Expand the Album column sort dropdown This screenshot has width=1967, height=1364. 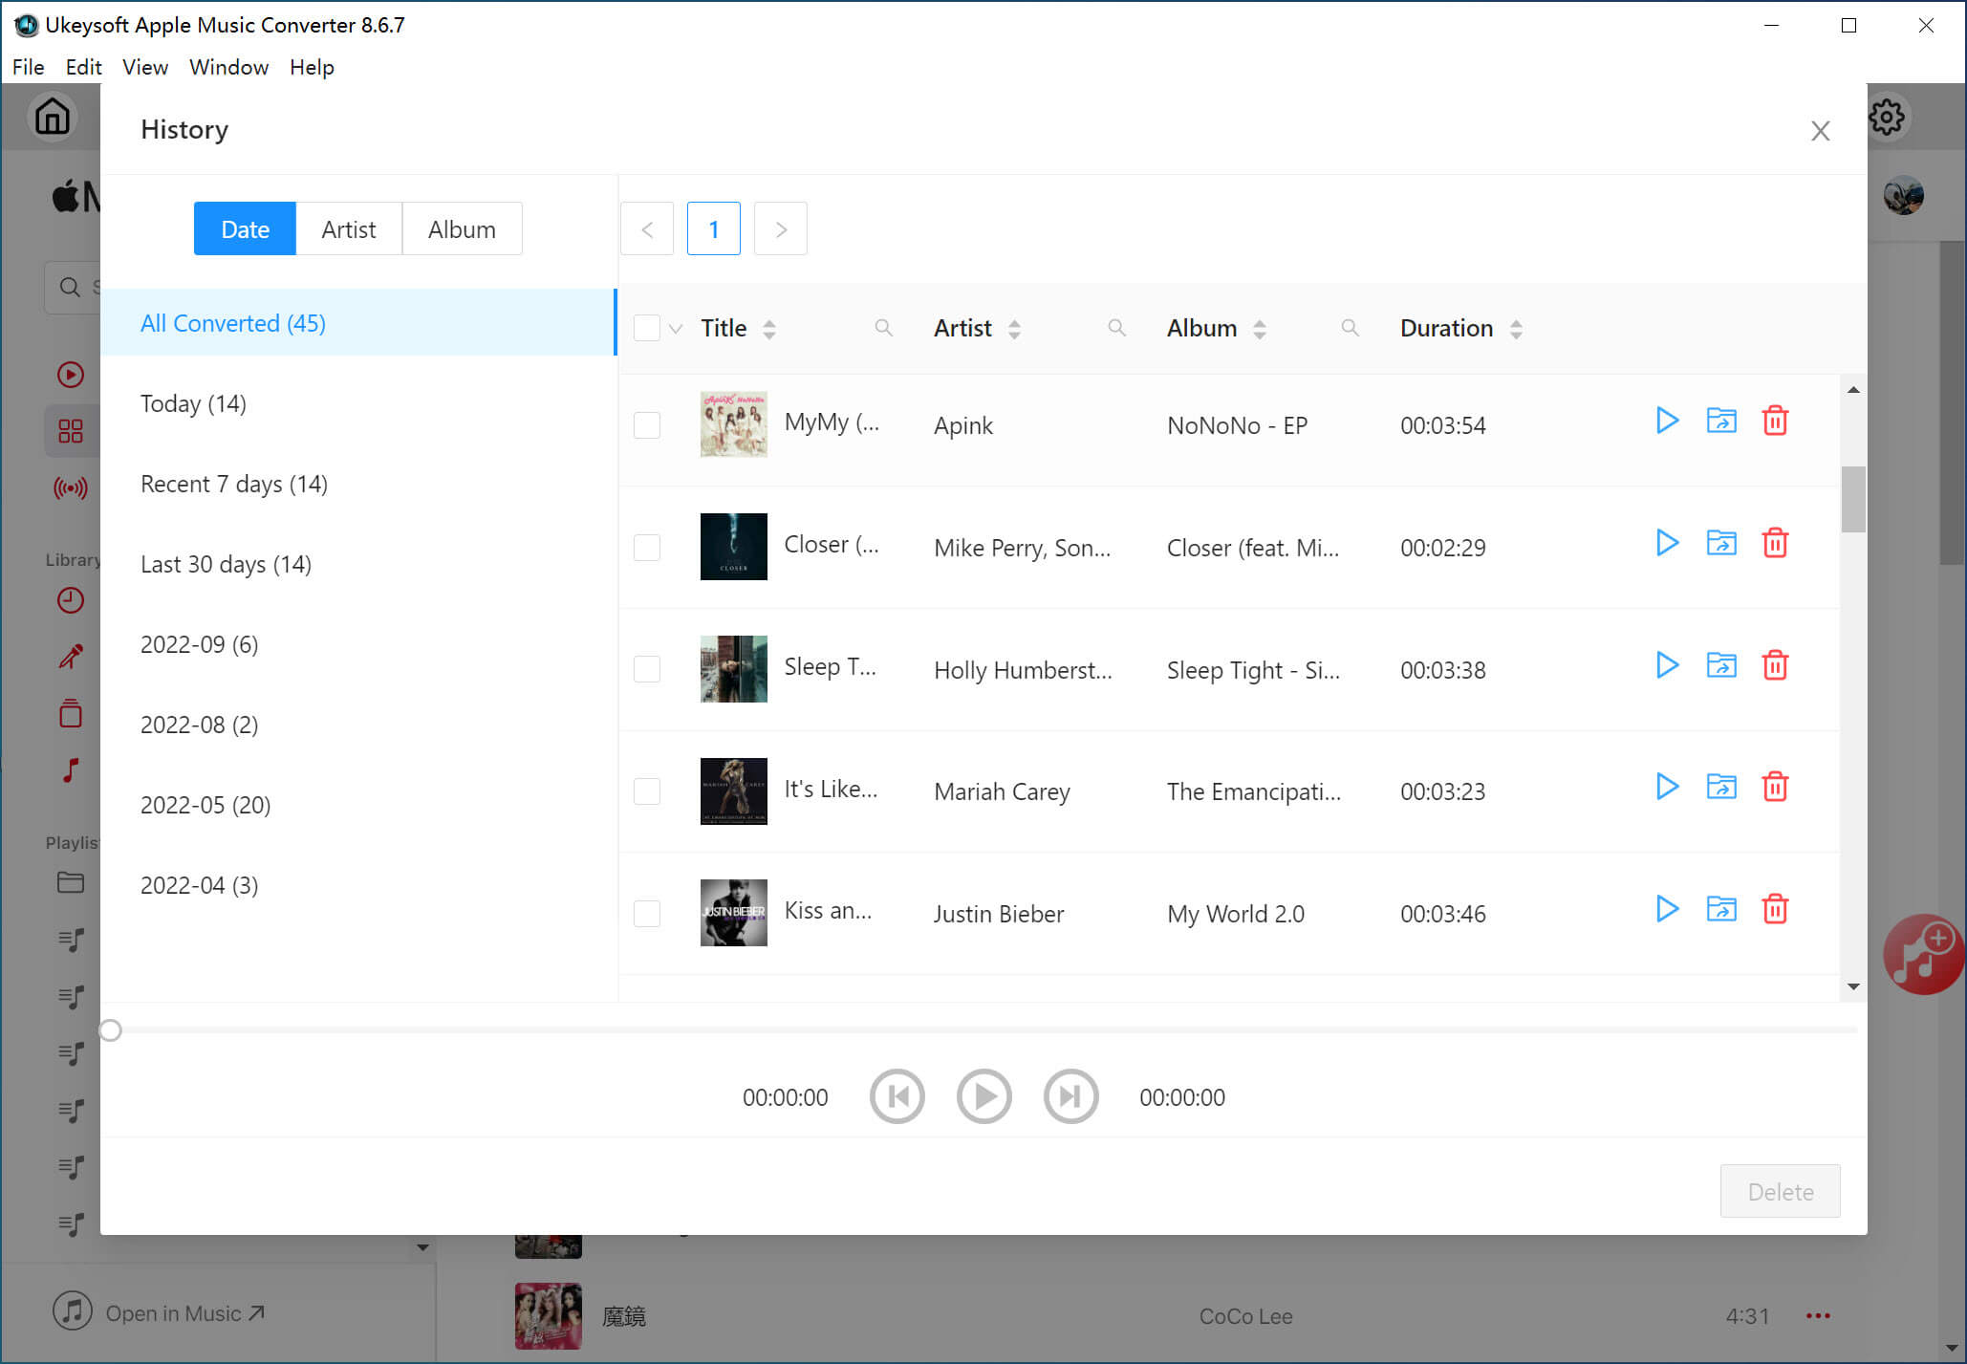[1262, 329]
